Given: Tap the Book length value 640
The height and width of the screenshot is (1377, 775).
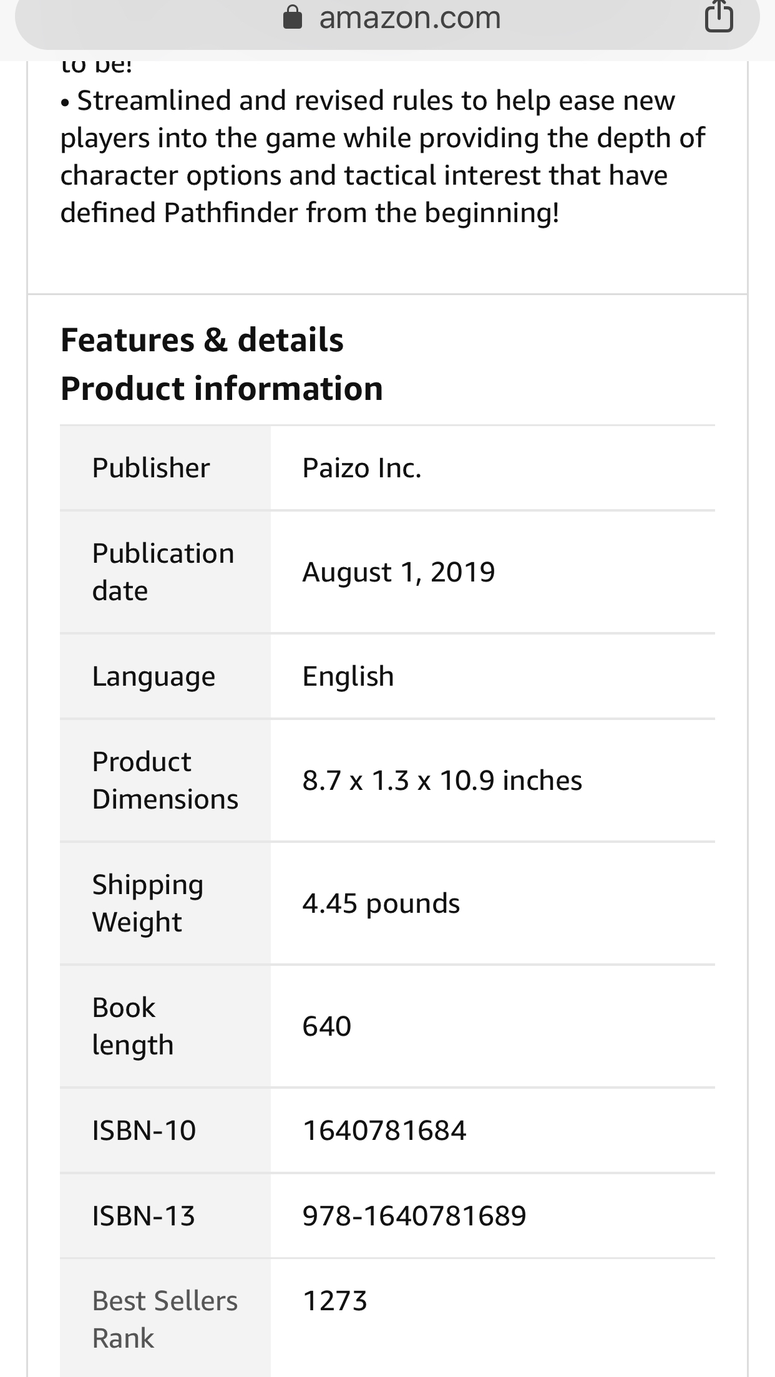Looking at the screenshot, I should click(327, 1026).
